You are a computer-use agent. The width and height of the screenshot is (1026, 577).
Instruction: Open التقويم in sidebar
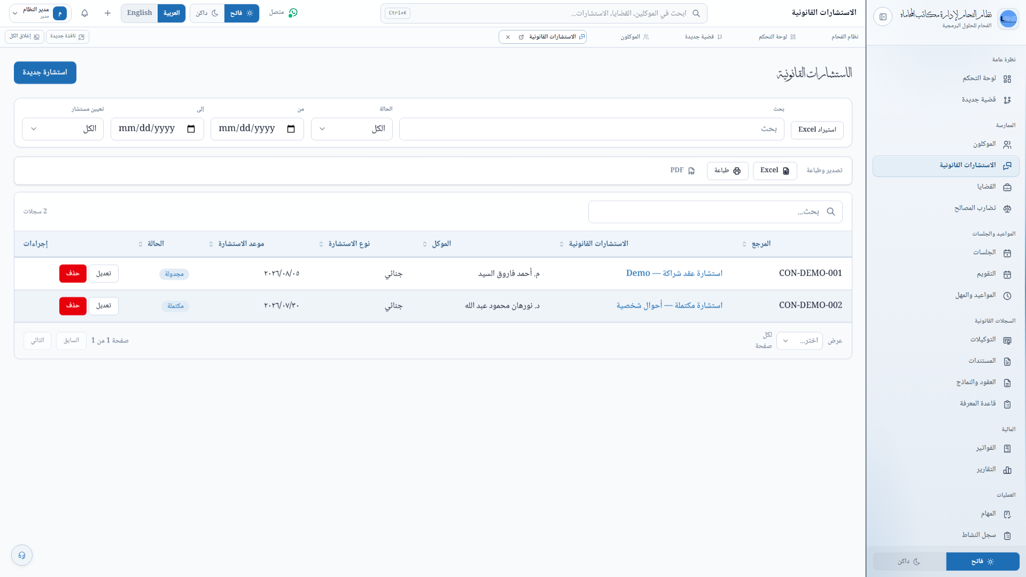[x=946, y=274]
